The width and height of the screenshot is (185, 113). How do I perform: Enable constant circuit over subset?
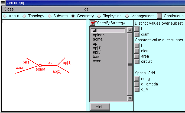(137, 61)
